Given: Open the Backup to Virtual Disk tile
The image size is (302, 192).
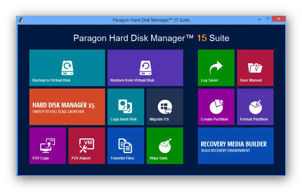Looking at the screenshot, I should pos(67,68).
